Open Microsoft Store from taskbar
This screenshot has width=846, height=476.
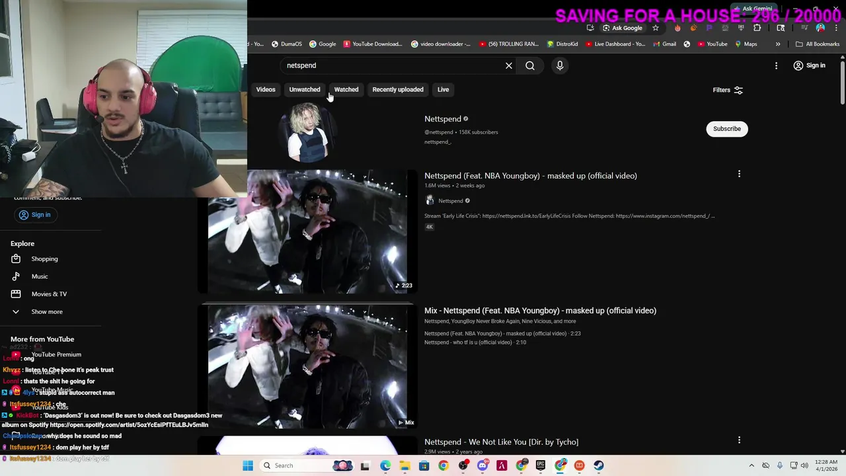(424, 465)
